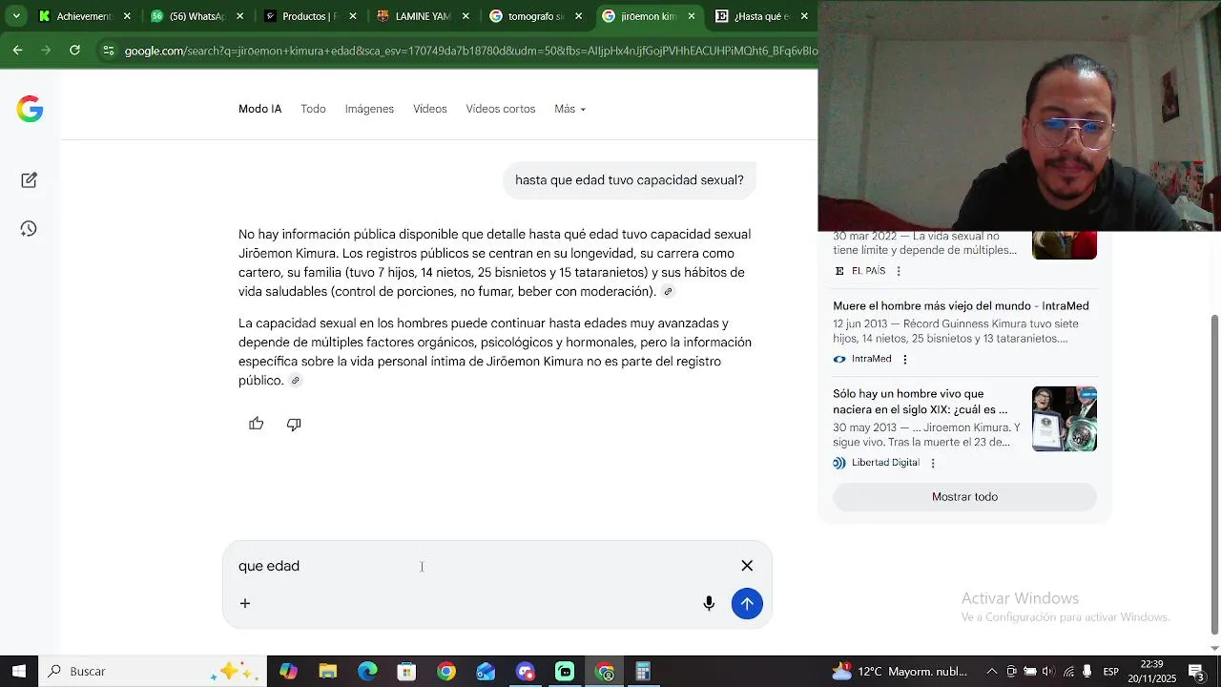Open Microsoft Edge from the taskbar
The image size is (1221, 687).
(x=367, y=671)
